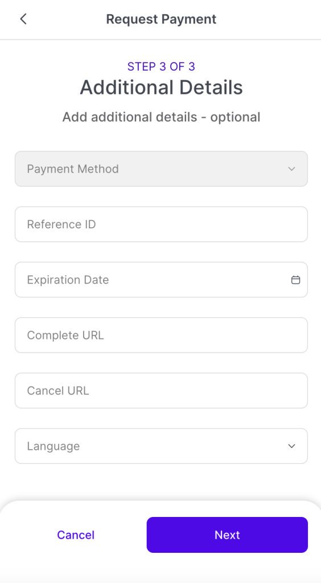Focus the Complete URL input

(x=161, y=335)
